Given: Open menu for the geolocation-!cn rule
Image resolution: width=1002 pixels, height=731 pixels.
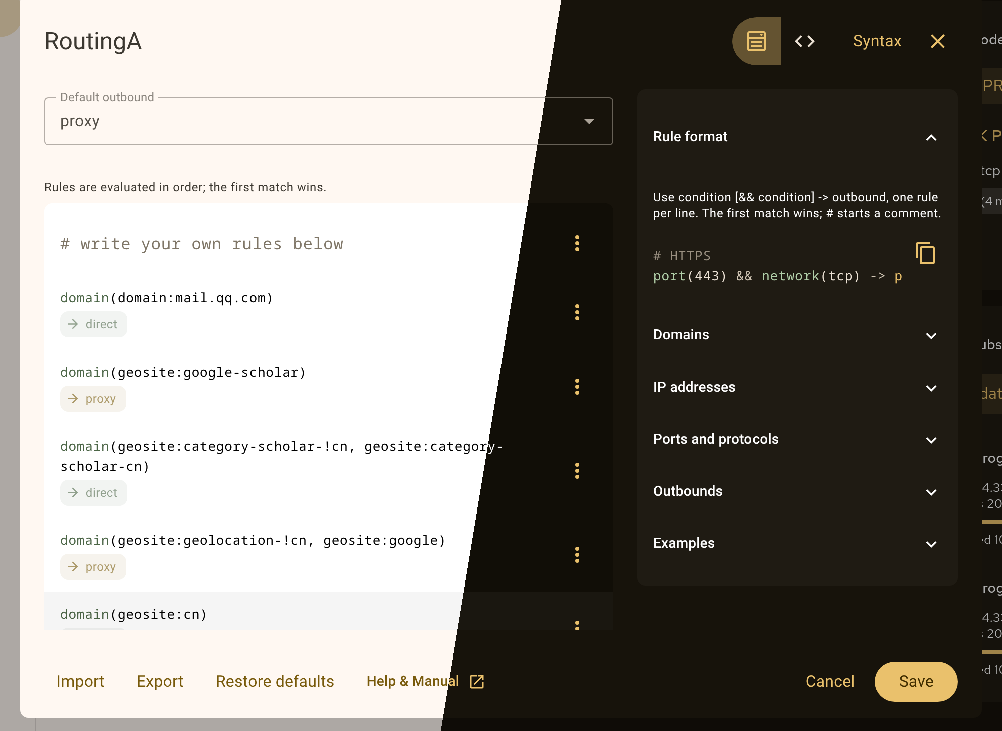Looking at the screenshot, I should pyautogui.click(x=577, y=555).
